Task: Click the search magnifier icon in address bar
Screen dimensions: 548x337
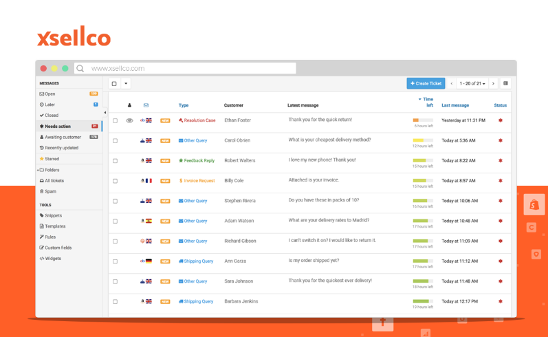Action: tap(80, 69)
